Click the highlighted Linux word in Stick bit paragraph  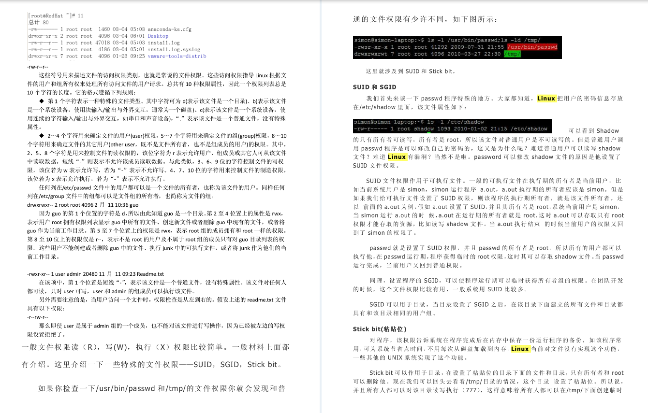[x=520, y=349]
